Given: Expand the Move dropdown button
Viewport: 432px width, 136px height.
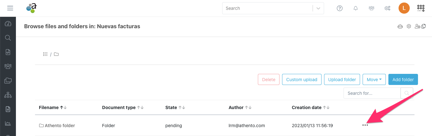Looking at the screenshot, I should 374,80.
